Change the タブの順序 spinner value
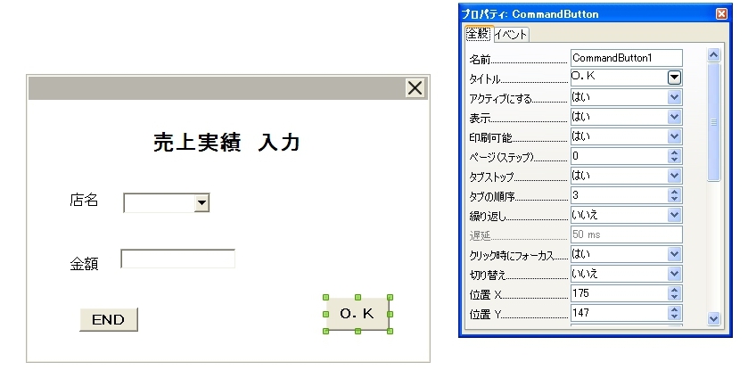748x370 pixels. pos(675,195)
